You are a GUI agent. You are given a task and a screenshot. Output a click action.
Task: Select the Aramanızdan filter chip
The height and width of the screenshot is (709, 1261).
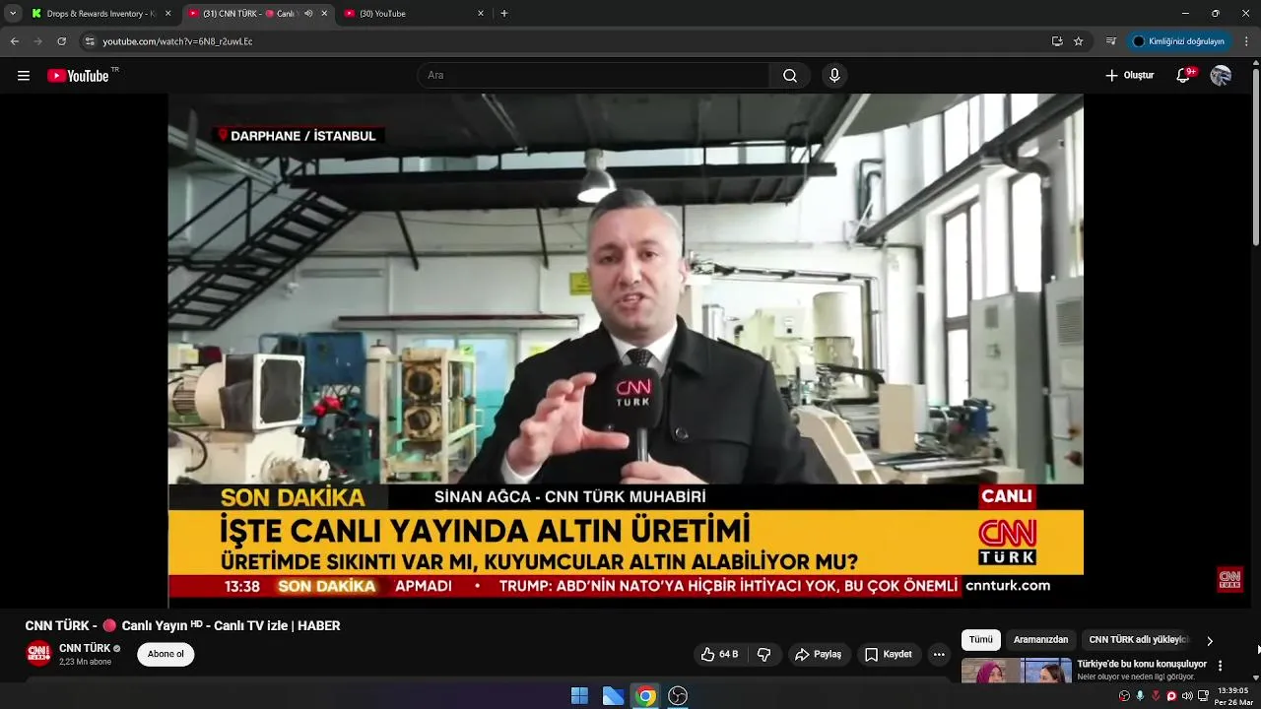point(1040,640)
